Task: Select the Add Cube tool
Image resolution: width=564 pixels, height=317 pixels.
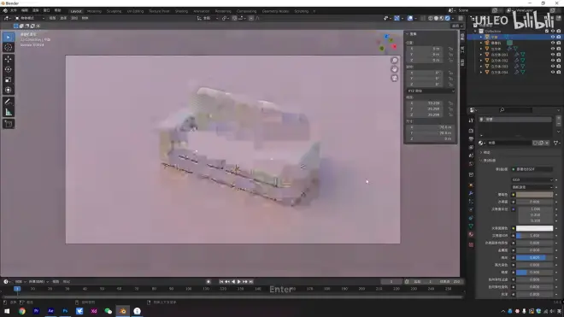Action: coord(9,124)
